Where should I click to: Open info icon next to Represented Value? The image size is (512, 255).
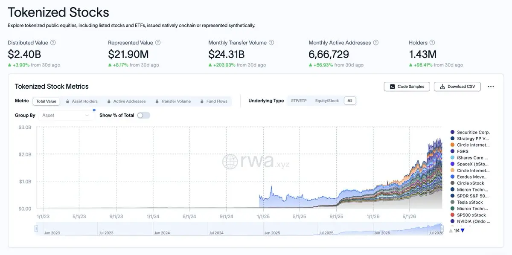point(158,43)
